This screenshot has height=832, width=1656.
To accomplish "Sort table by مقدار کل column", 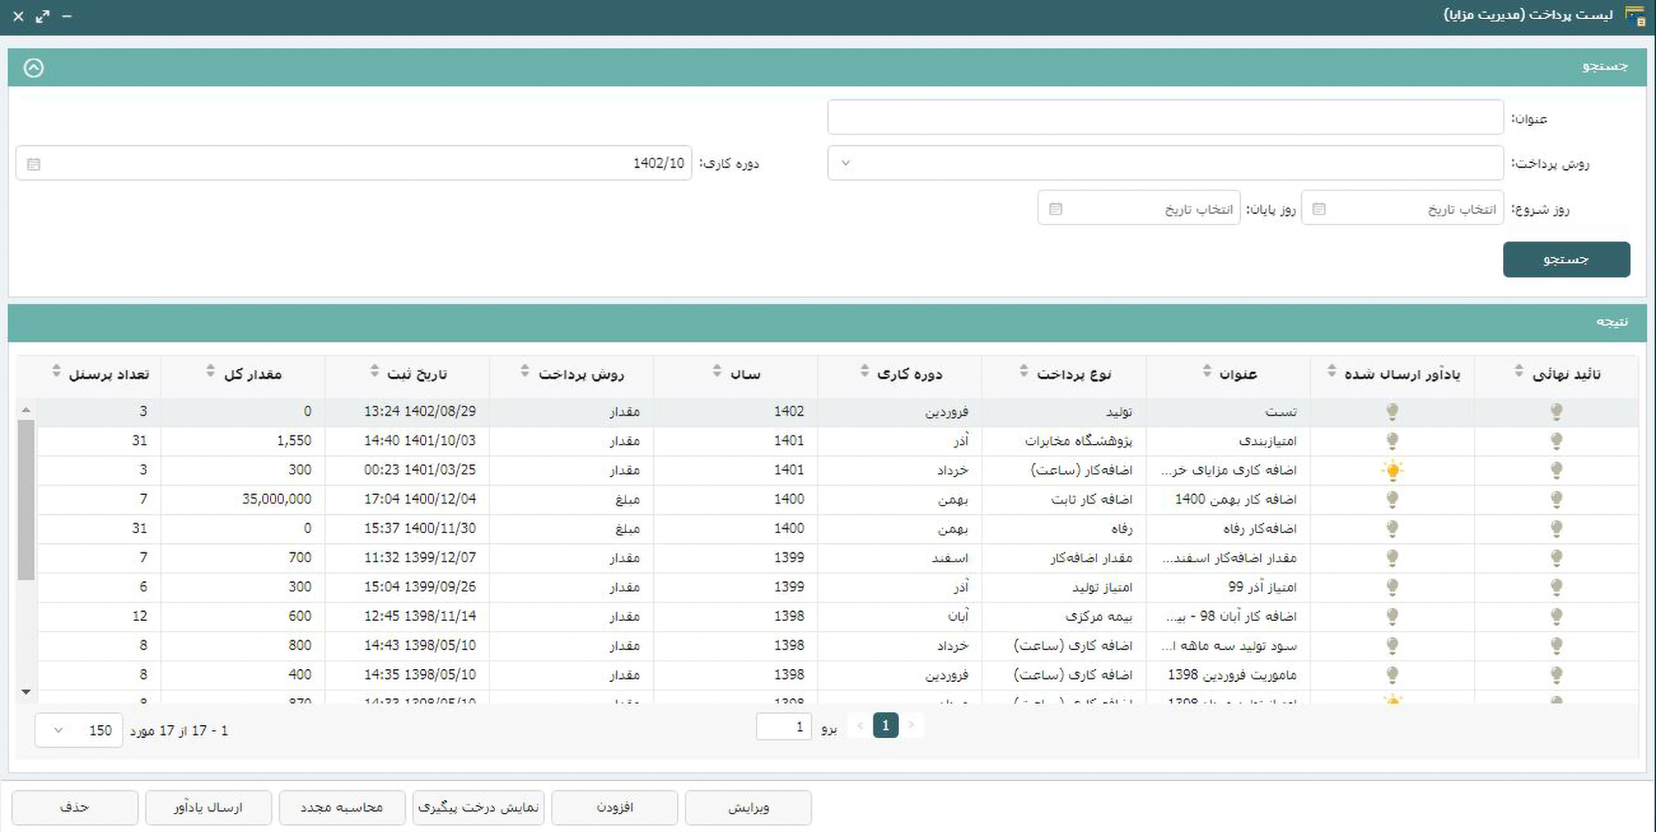I will point(210,372).
